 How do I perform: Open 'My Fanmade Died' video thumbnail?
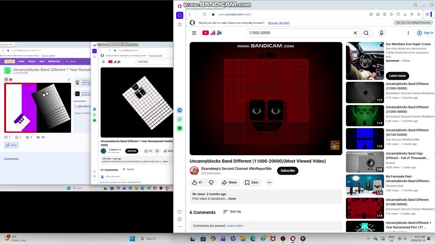(x=365, y=185)
